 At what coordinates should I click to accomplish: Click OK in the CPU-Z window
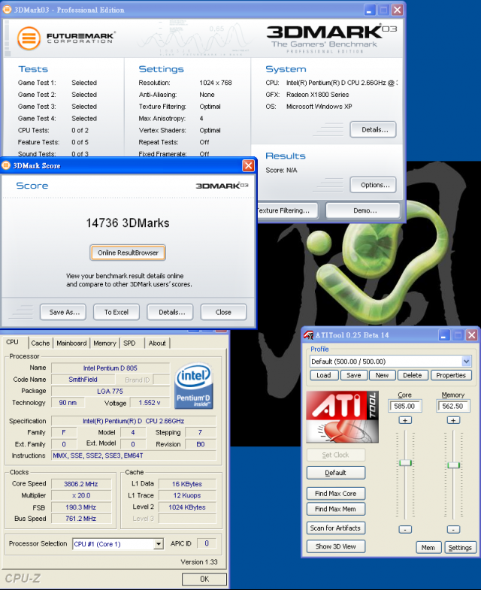click(204, 579)
